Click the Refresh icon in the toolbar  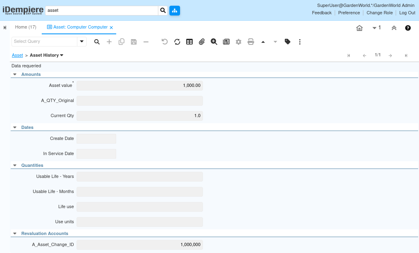pyautogui.click(x=177, y=42)
